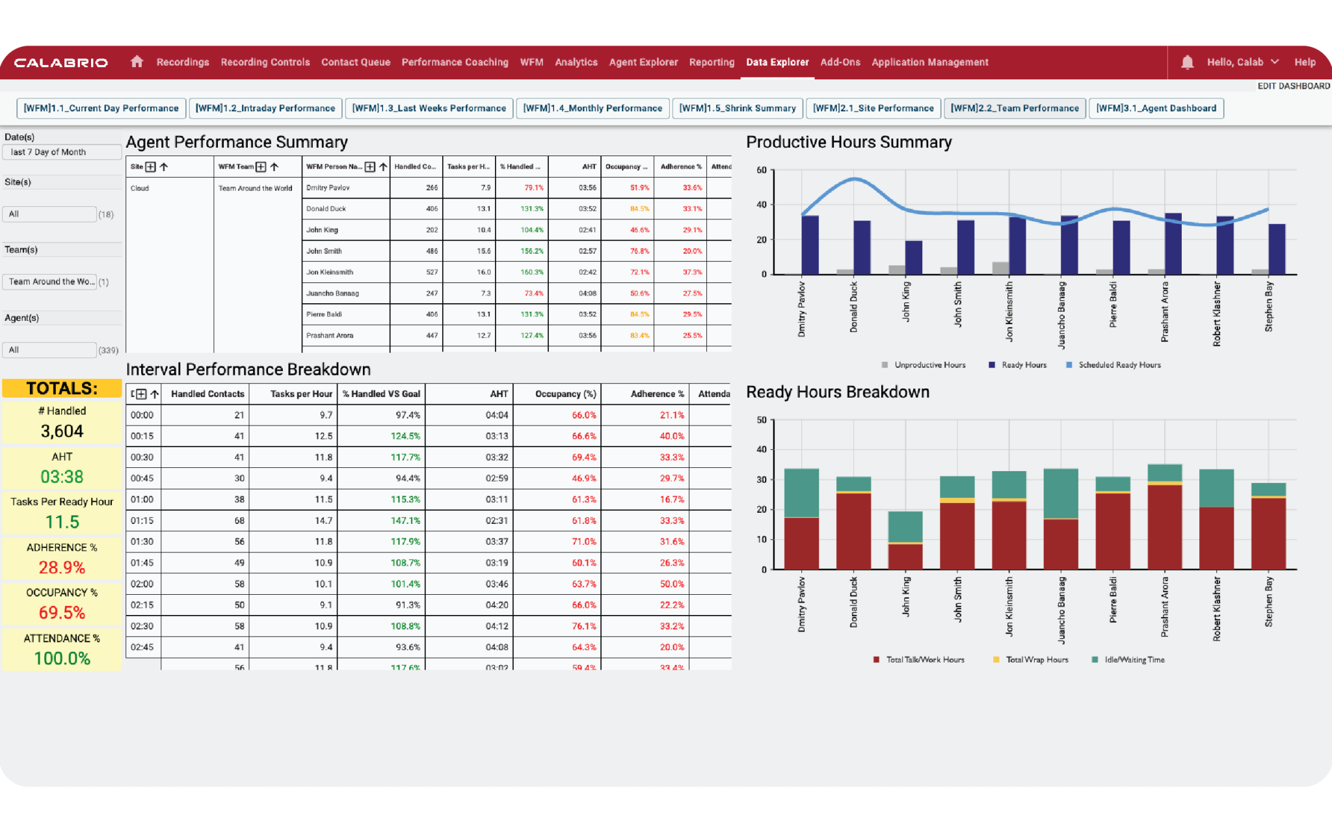This screenshot has width=1332, height=833.
Task: Click the Calabrio logo
Action: [x=59, y=62]
